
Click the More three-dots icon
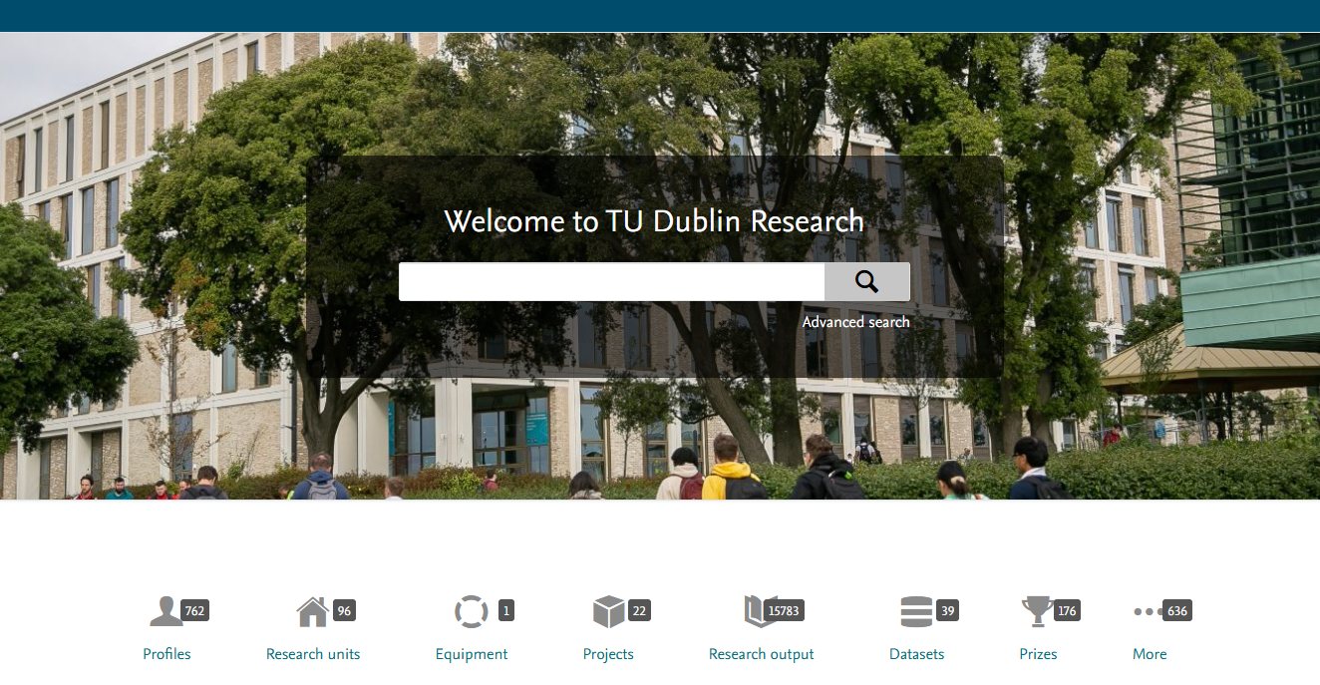pos(1149,611)
